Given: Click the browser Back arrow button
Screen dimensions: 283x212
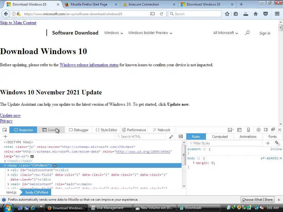Looking at the screenshot, I should tap(6, 14).
